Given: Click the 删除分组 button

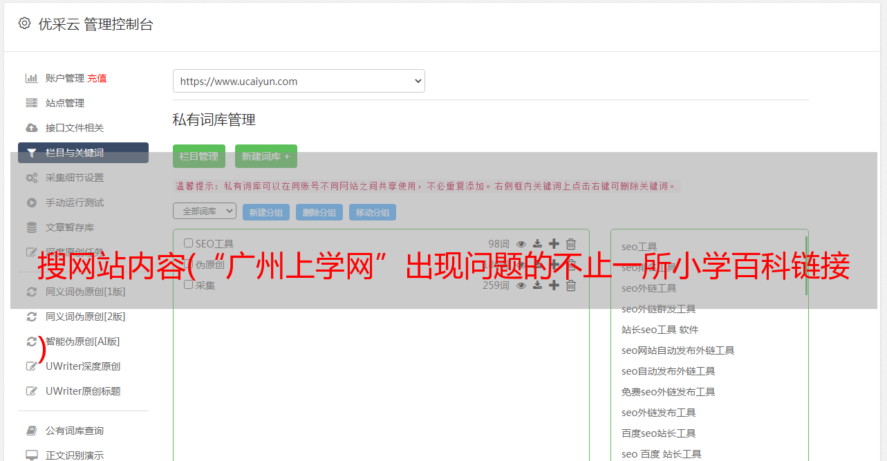Looking at the screenshot, I should 319,212.
